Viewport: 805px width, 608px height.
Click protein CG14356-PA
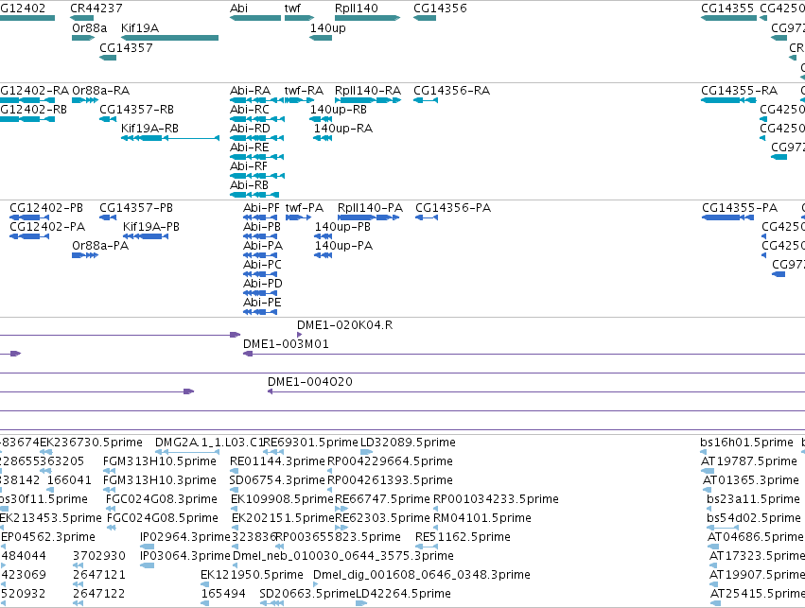(453, 208)
